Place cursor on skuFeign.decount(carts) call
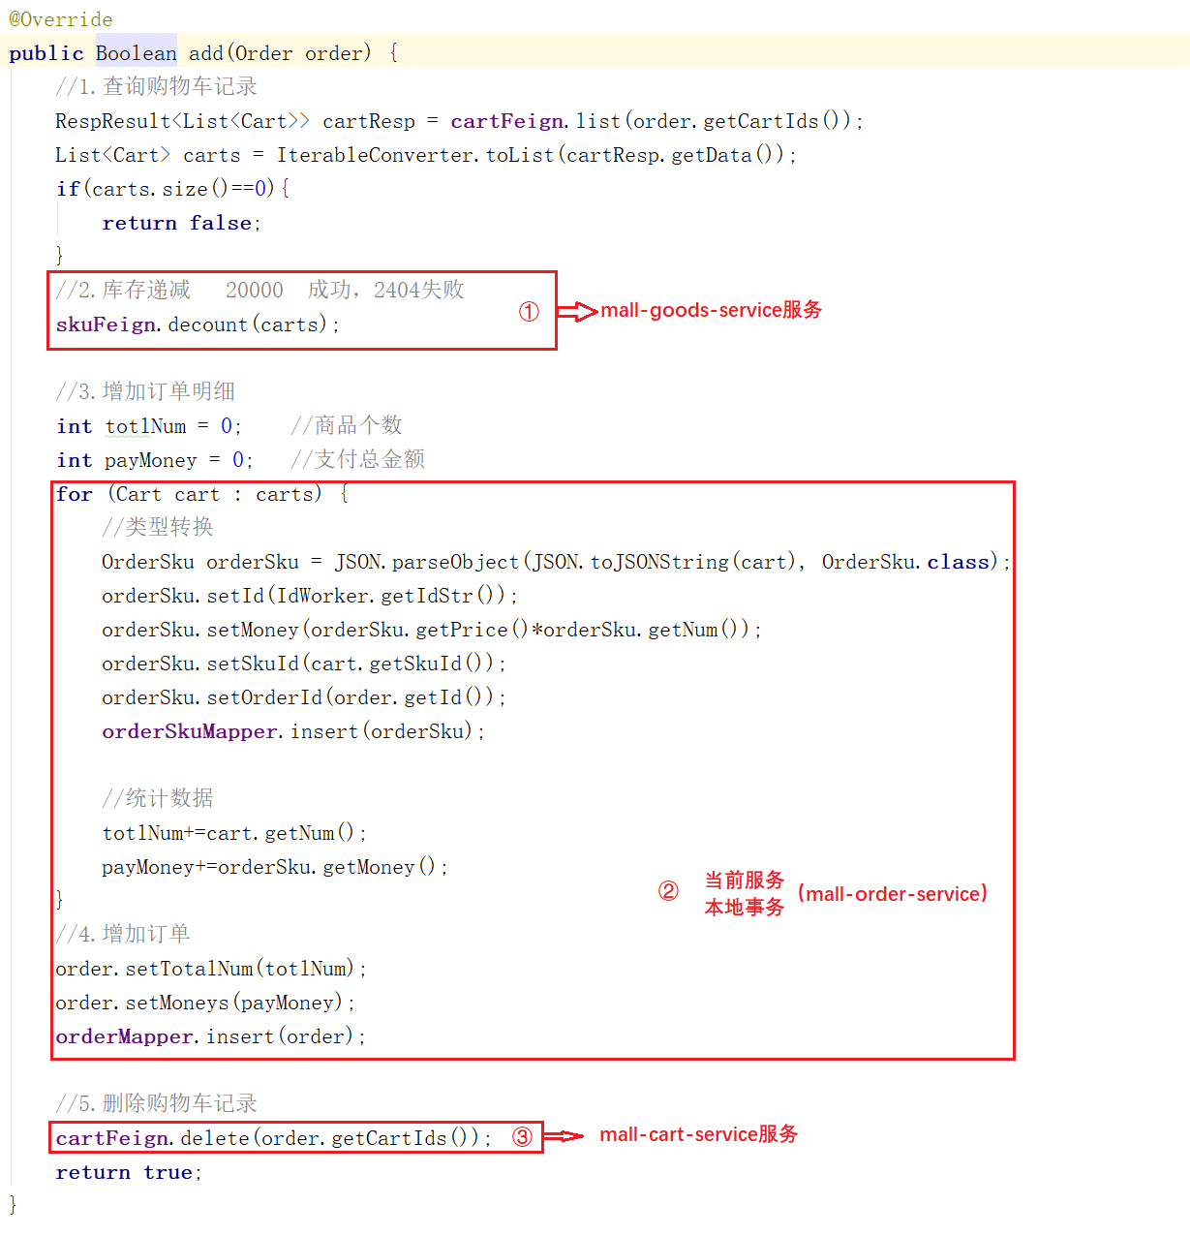Screen dimensions: 1190x1236 198,324
